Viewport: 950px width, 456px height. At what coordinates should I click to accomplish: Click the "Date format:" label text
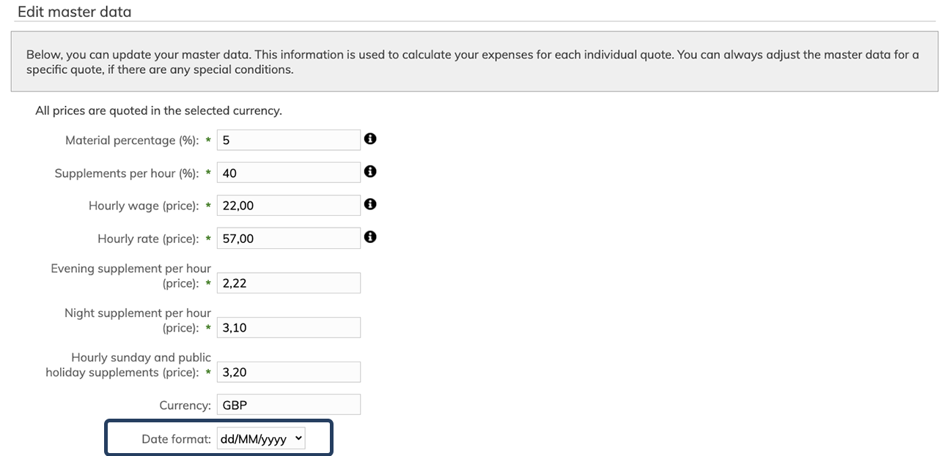[176, 439]
